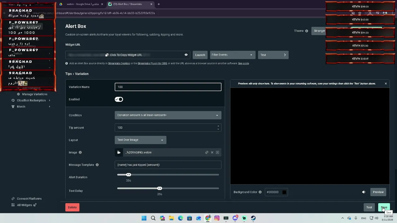
Task: Click the Launch button
Action: pyautogui.click(x=200, y=55)
